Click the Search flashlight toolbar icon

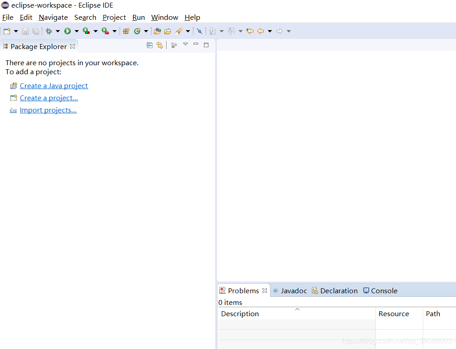pos(179,31)
